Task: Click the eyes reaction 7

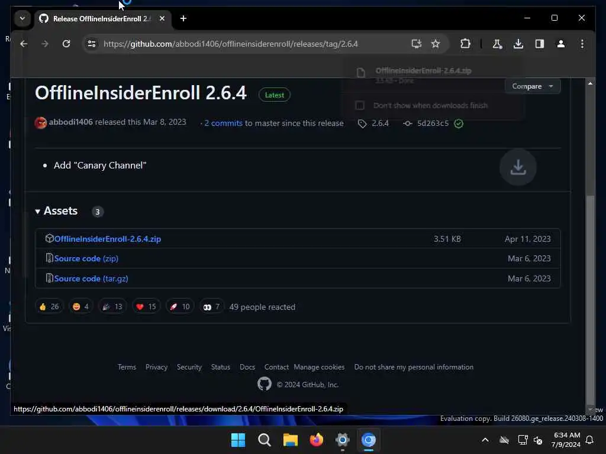Action: pos(211,307)
